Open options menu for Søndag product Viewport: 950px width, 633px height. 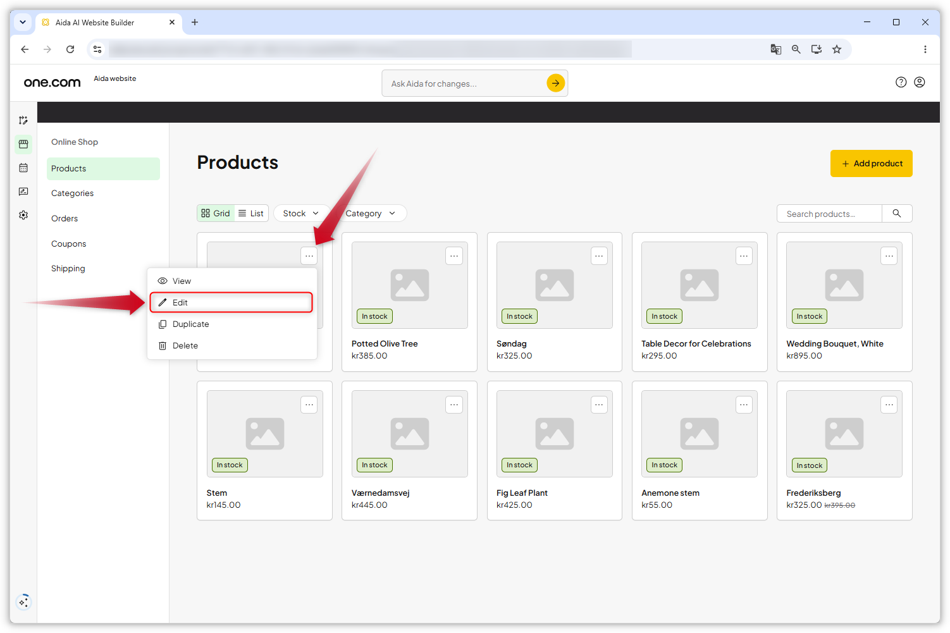[x=599, y=256]
